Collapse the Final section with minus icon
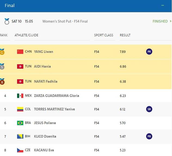172x156 pixels. 162,5
